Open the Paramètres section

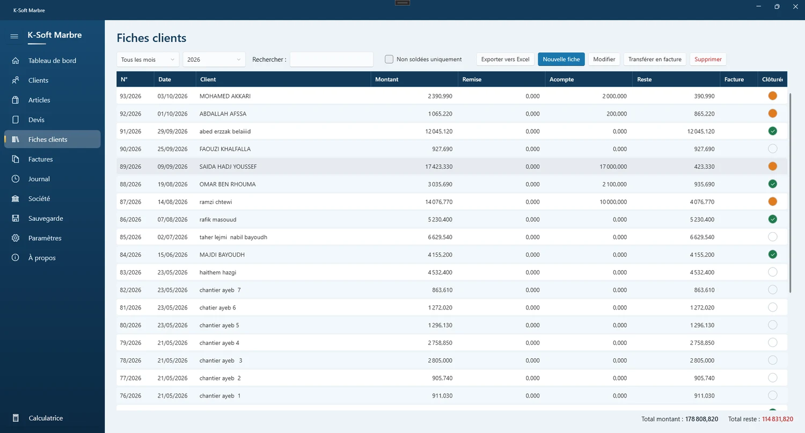click(x=52, y=238)
